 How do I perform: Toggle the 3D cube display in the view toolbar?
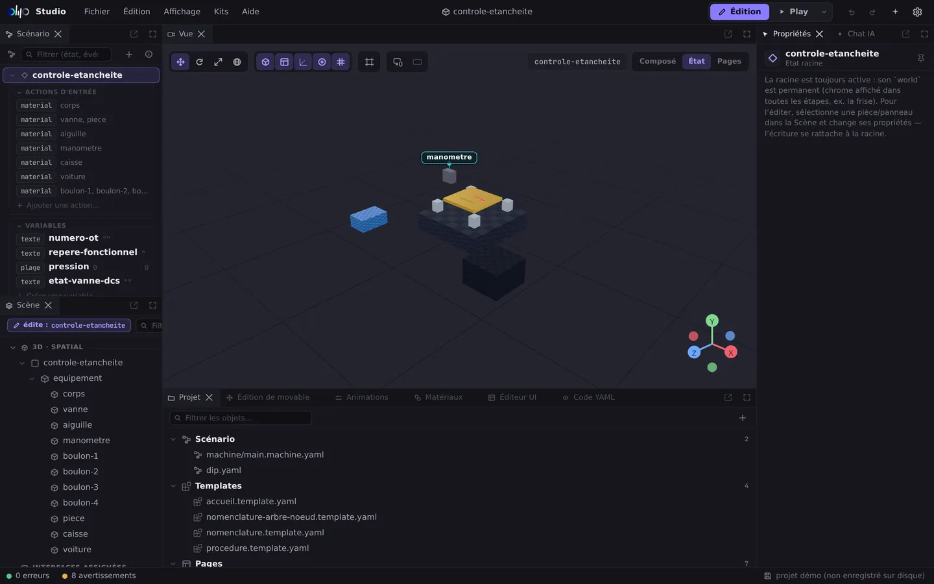click(265, 62)
